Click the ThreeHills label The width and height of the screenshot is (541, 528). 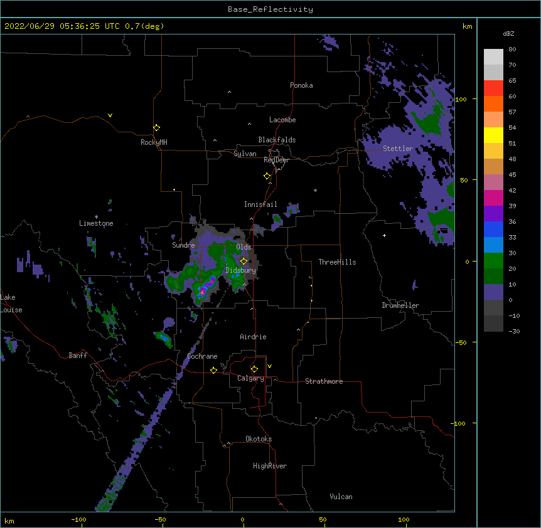point(337,262)
